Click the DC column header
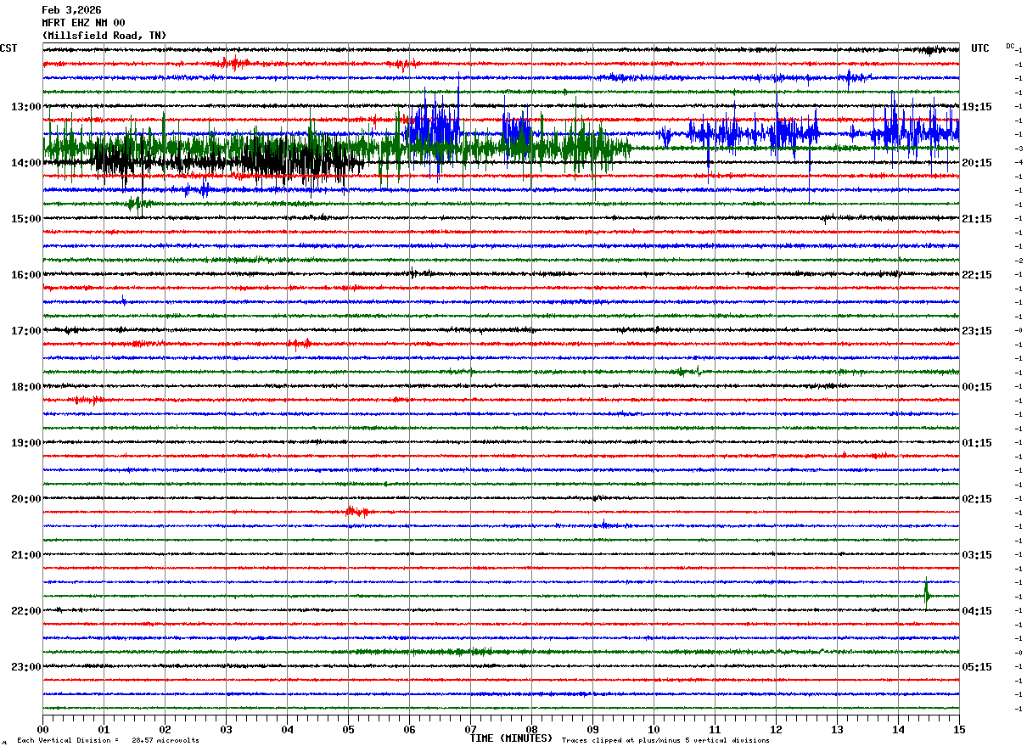 1010,46
